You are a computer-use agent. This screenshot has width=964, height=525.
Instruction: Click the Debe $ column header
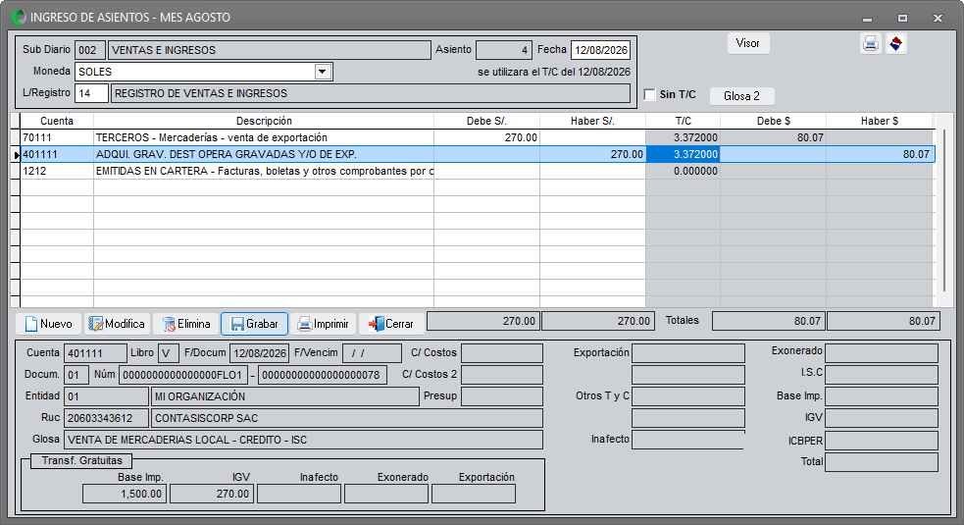773,121
